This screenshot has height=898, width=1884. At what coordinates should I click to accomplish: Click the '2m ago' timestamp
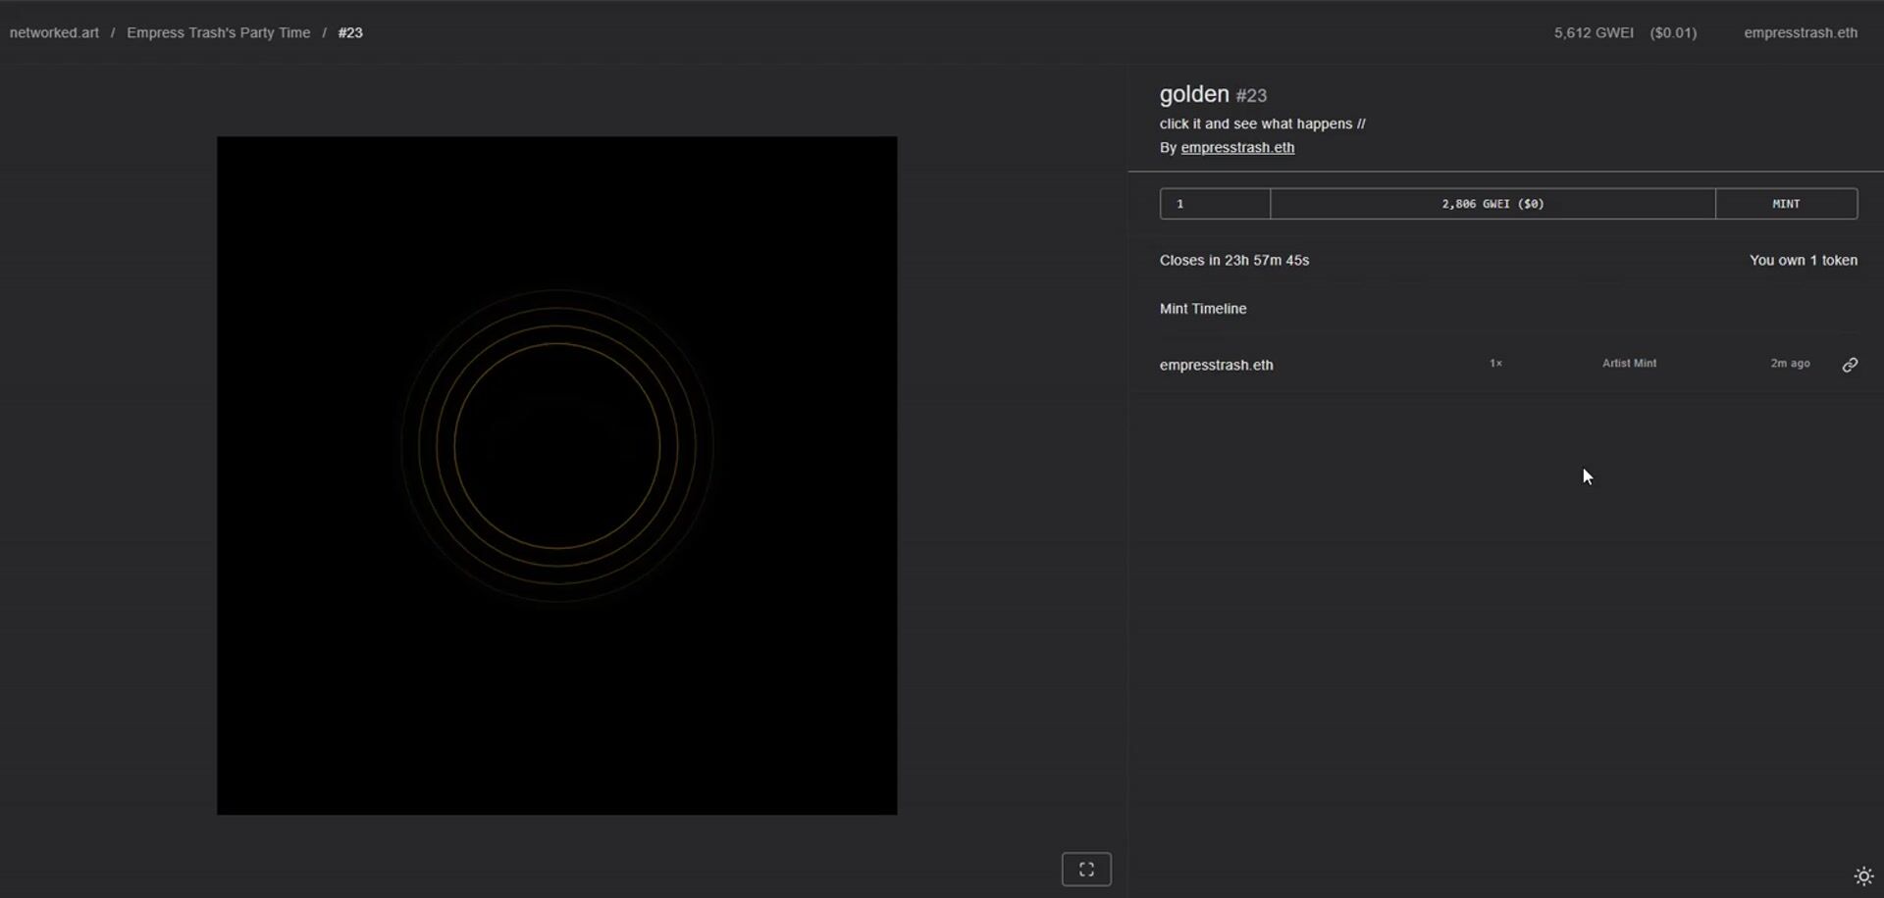1790,363
